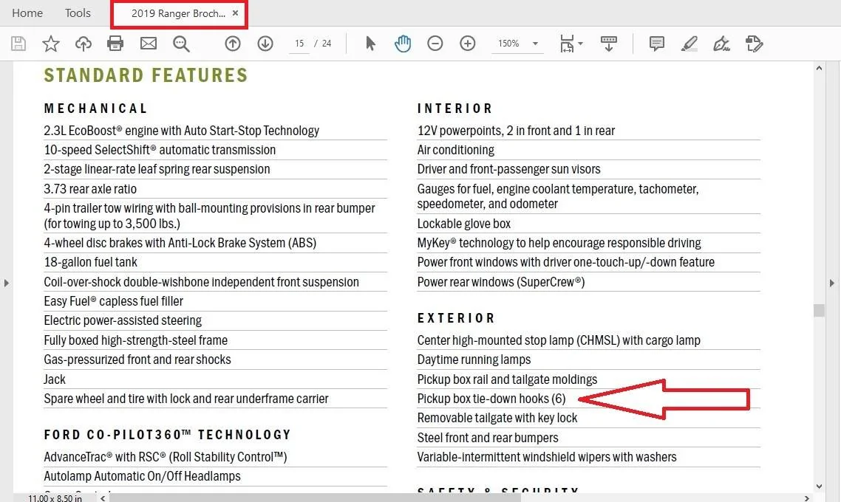Zoom out with the minus circle icon
This screenshot has width=841, height=502.
click(x=435, y=44)
